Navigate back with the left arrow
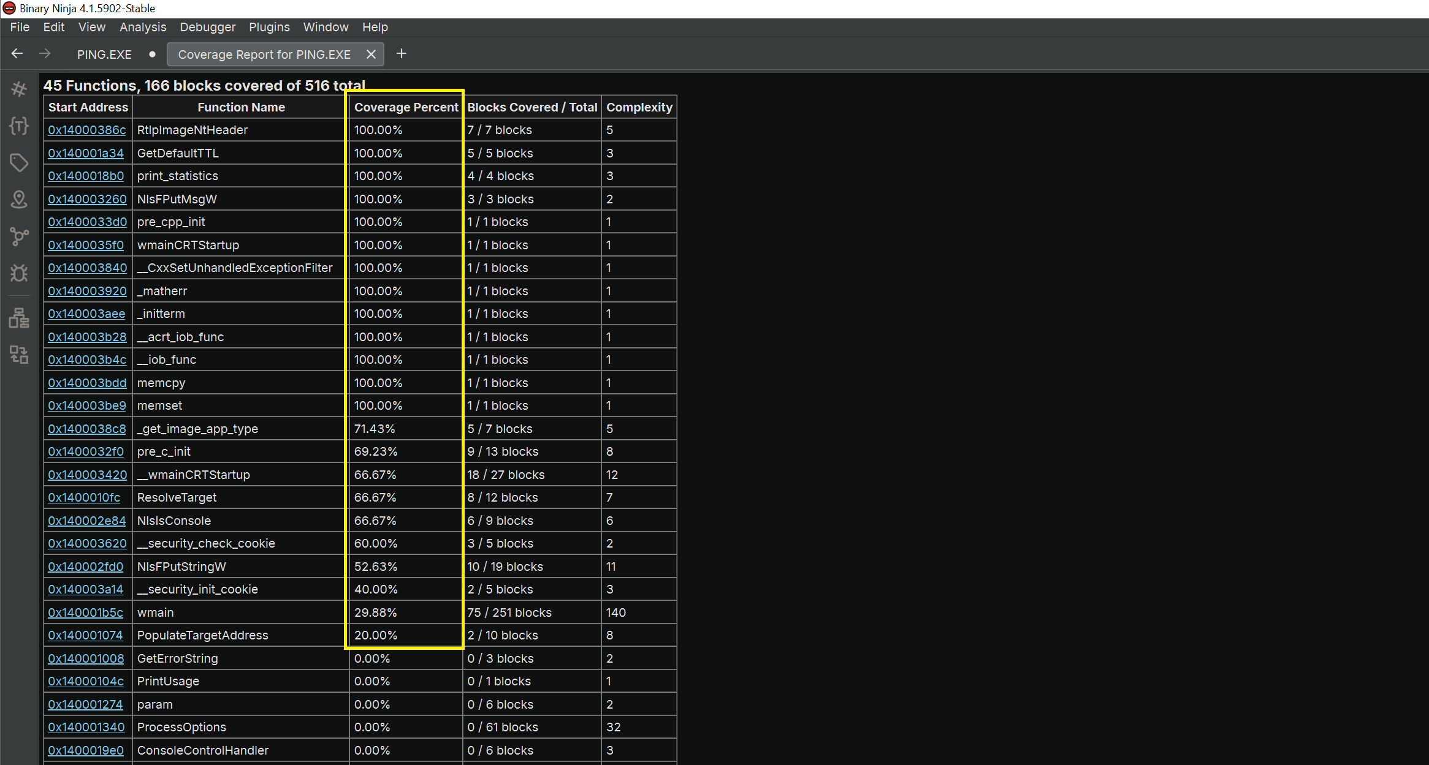 [17, 54]
